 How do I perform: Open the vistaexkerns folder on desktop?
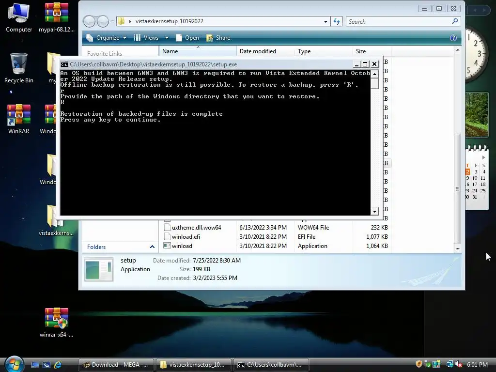[56, 220]
